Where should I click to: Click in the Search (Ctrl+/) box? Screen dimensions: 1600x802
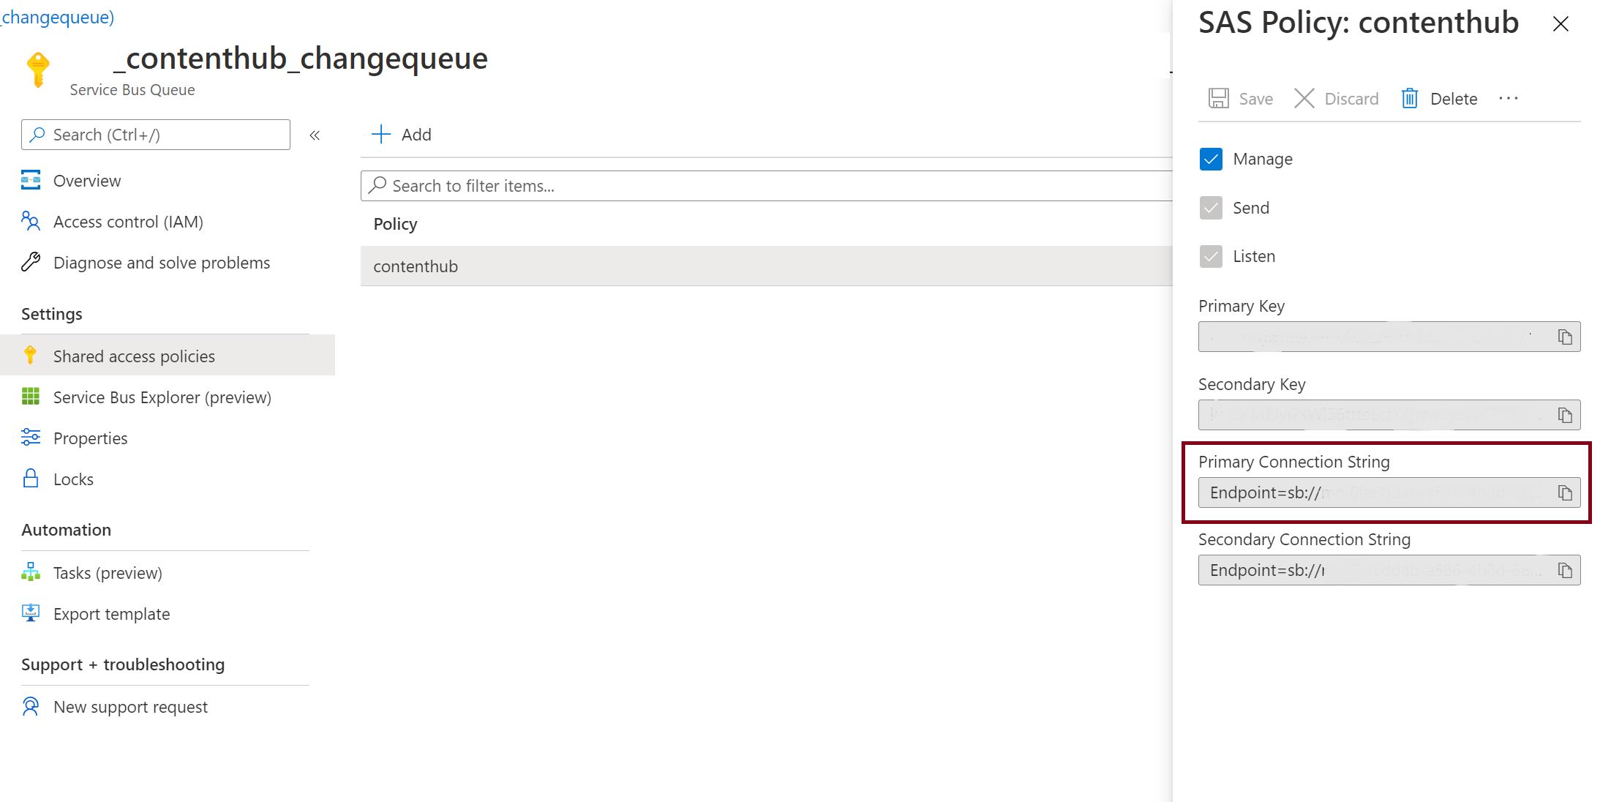(156, 135)
